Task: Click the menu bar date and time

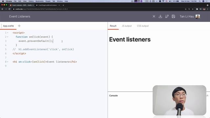Action: [x=189, y=1]
